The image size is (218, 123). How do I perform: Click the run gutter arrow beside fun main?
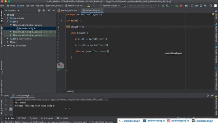[62, 20]
